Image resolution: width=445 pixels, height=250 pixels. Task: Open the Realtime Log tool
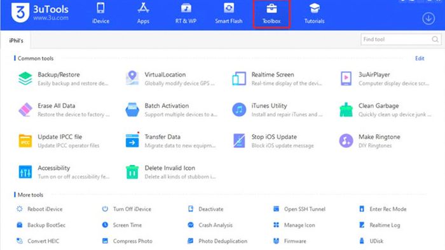(x=380, y=225)
